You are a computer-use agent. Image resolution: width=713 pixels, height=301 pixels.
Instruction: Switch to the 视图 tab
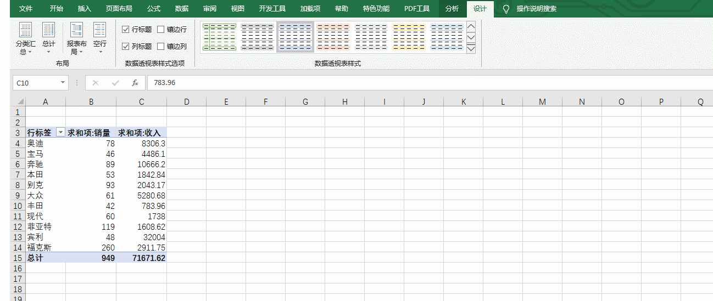(x=238, y=9)
